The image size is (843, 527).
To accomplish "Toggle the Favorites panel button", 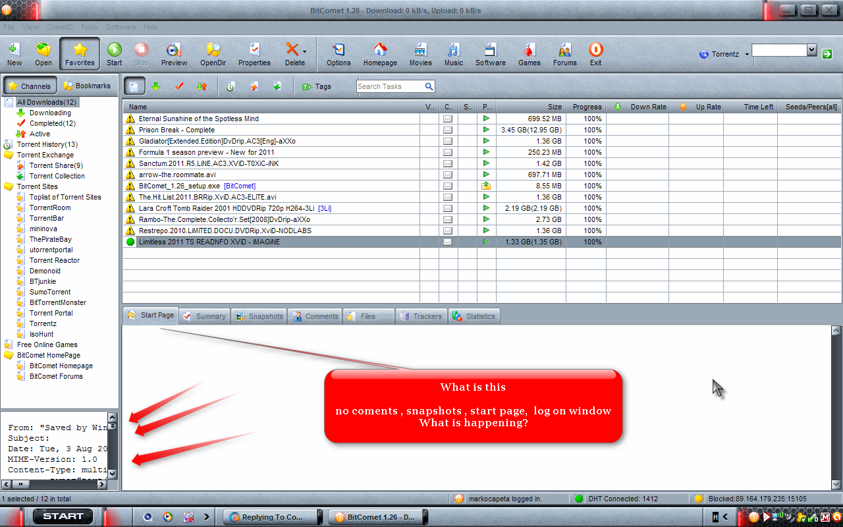I will pos(80,54).
